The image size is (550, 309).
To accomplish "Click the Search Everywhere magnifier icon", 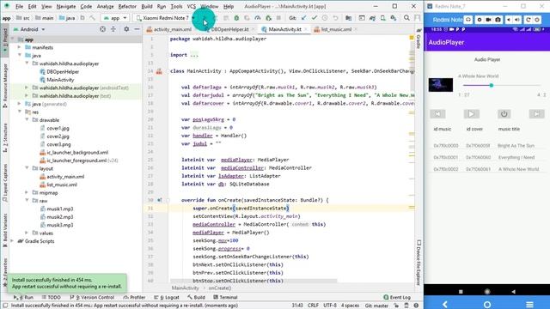I will coord(406,18).
